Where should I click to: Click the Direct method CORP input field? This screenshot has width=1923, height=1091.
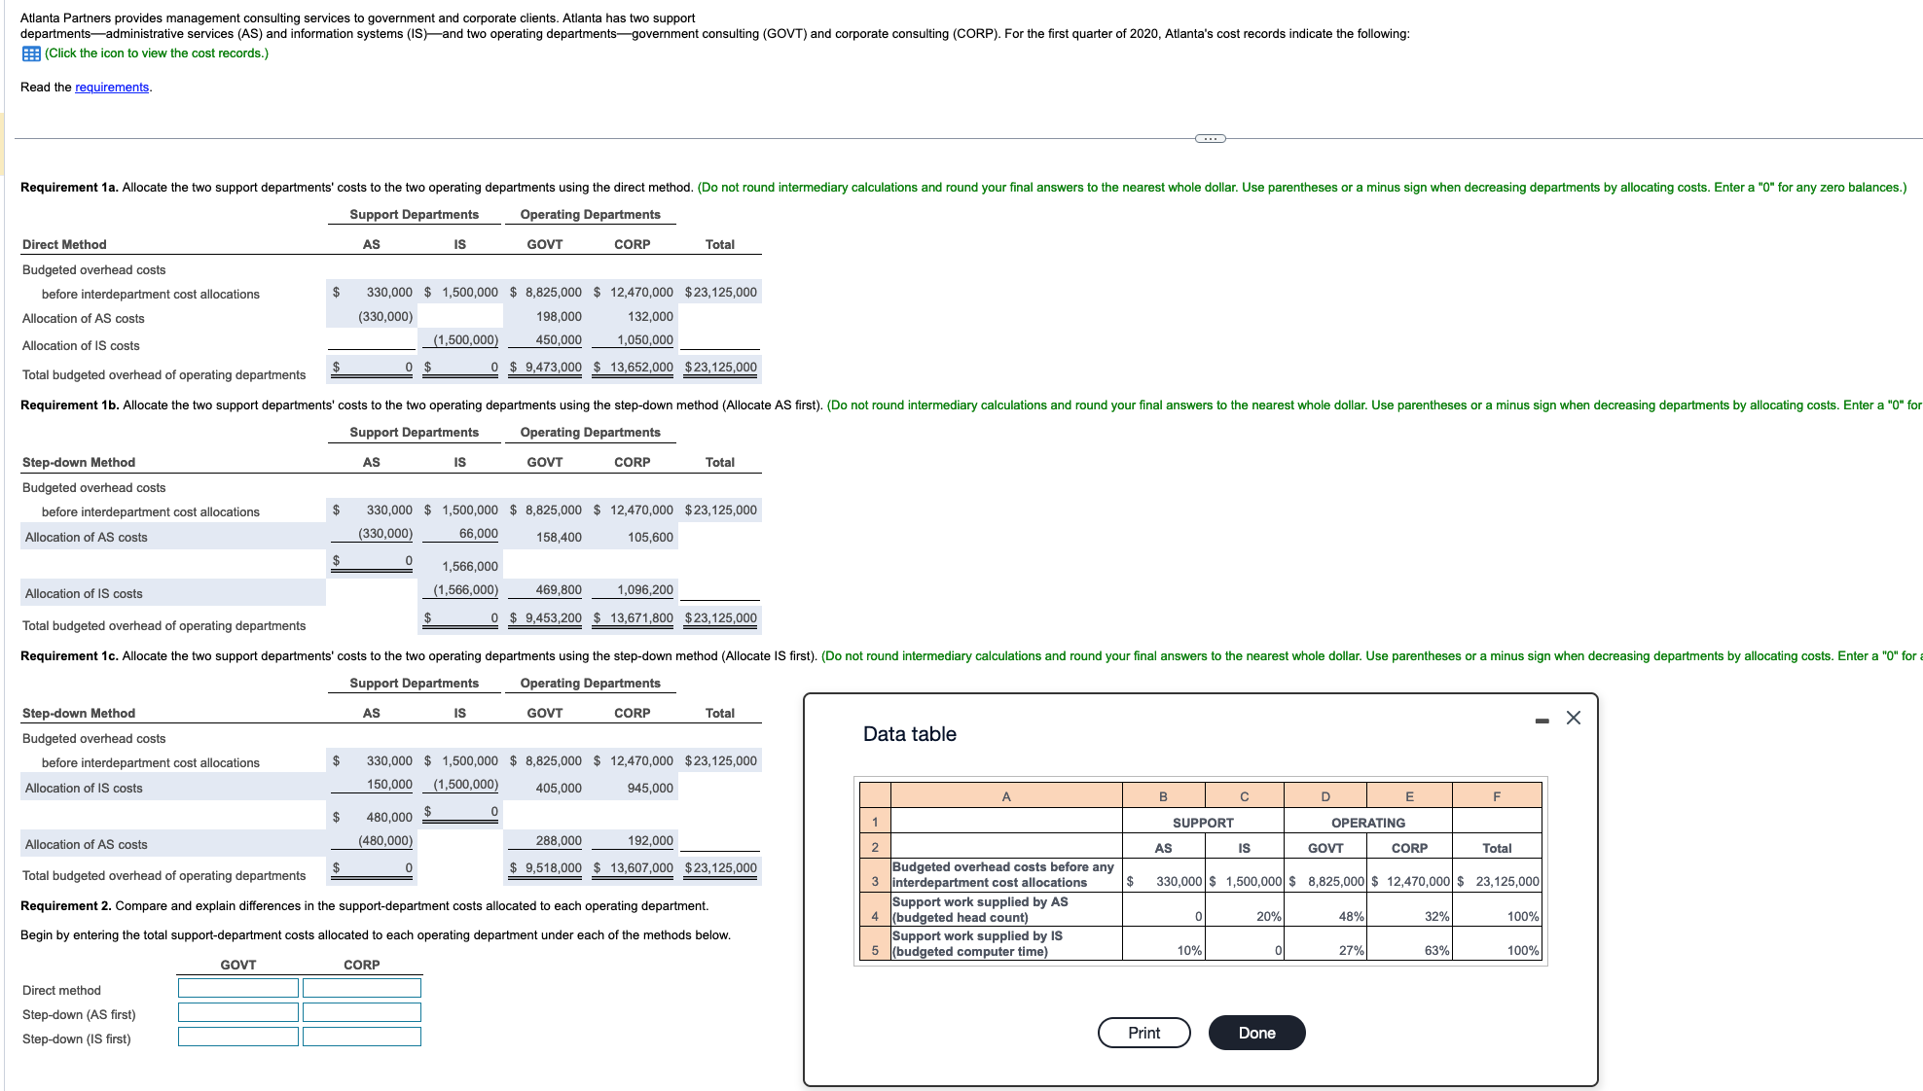(x=362, y=988)
